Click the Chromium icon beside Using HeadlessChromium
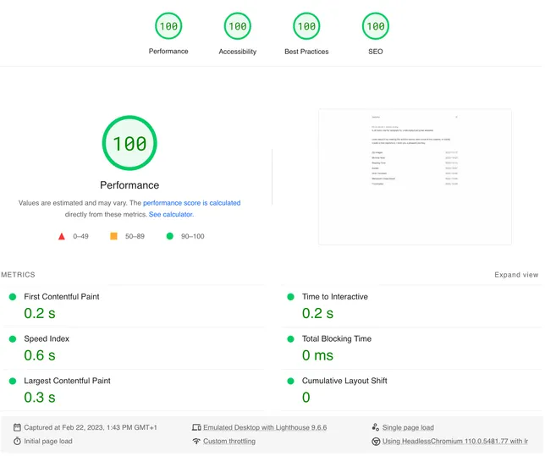The image size is (545, 456). click(376, 442)
